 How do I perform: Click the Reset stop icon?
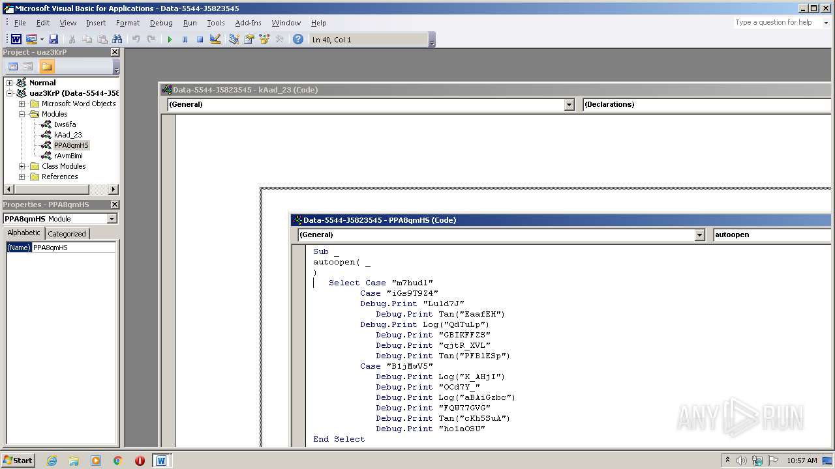coord(200,39)
